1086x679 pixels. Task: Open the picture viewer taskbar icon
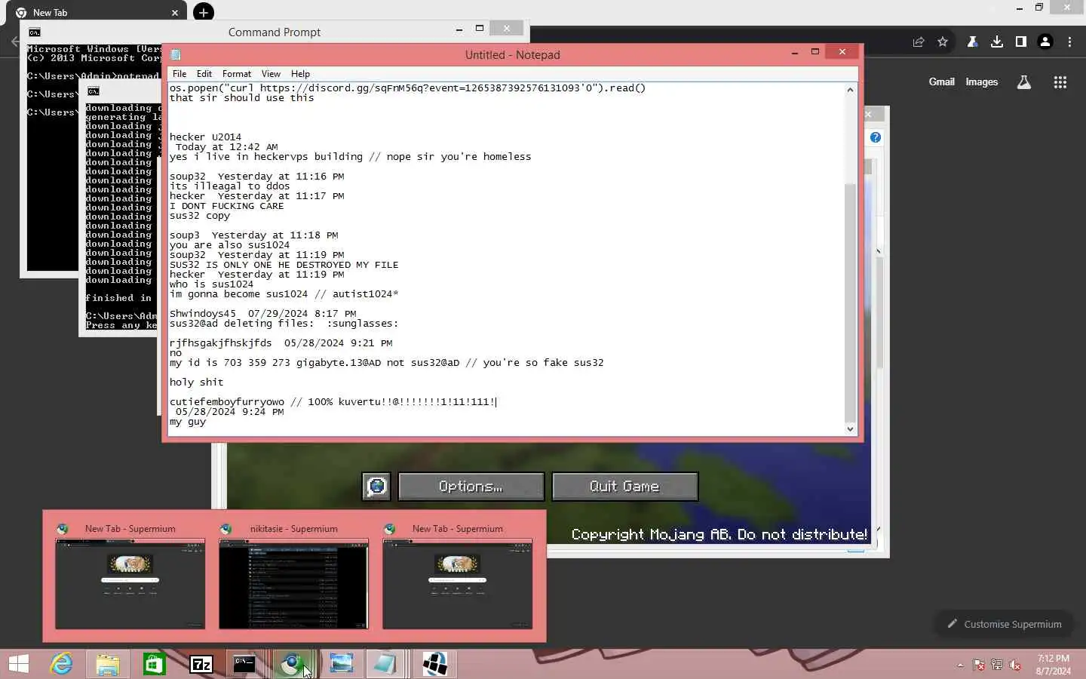click(x=342, y=664)
